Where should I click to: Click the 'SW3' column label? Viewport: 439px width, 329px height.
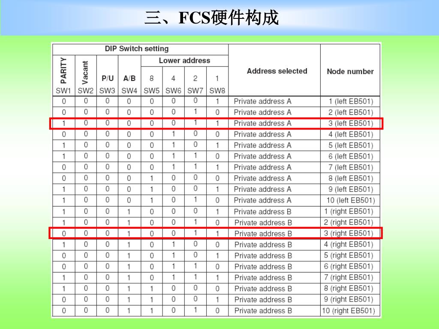pyautogui.click(x=107, y=91)
